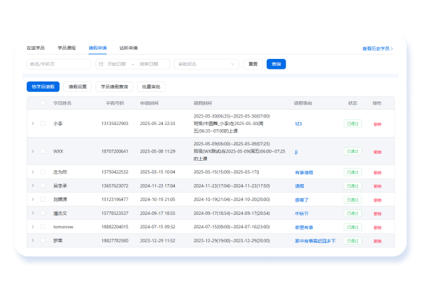Click the 给学员请假 button

pyautogui.click(x=43, y=87)
